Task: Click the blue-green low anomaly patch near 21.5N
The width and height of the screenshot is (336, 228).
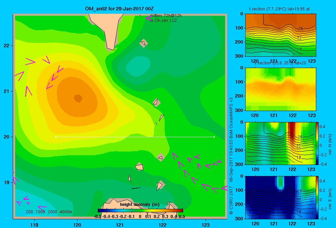Action: coord(138,66)
